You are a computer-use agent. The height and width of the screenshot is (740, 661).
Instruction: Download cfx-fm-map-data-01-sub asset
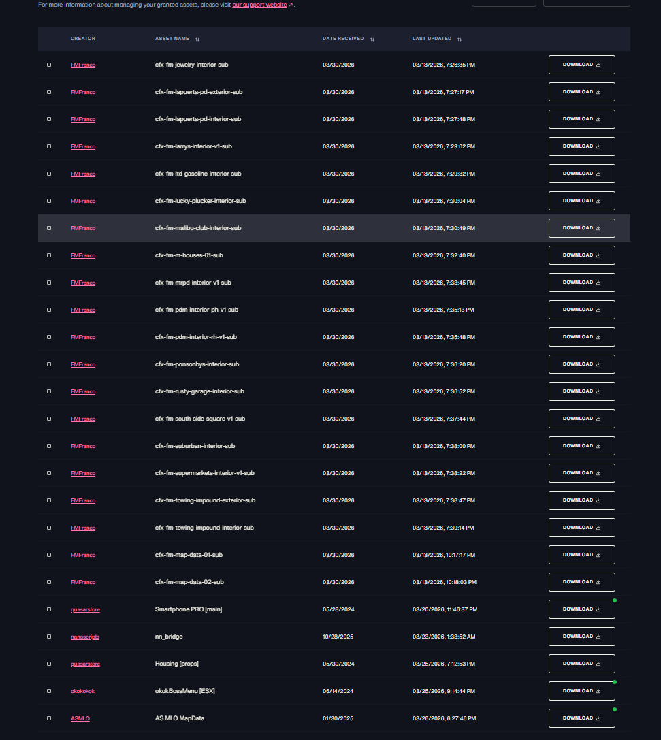click(x=582, y=555)
